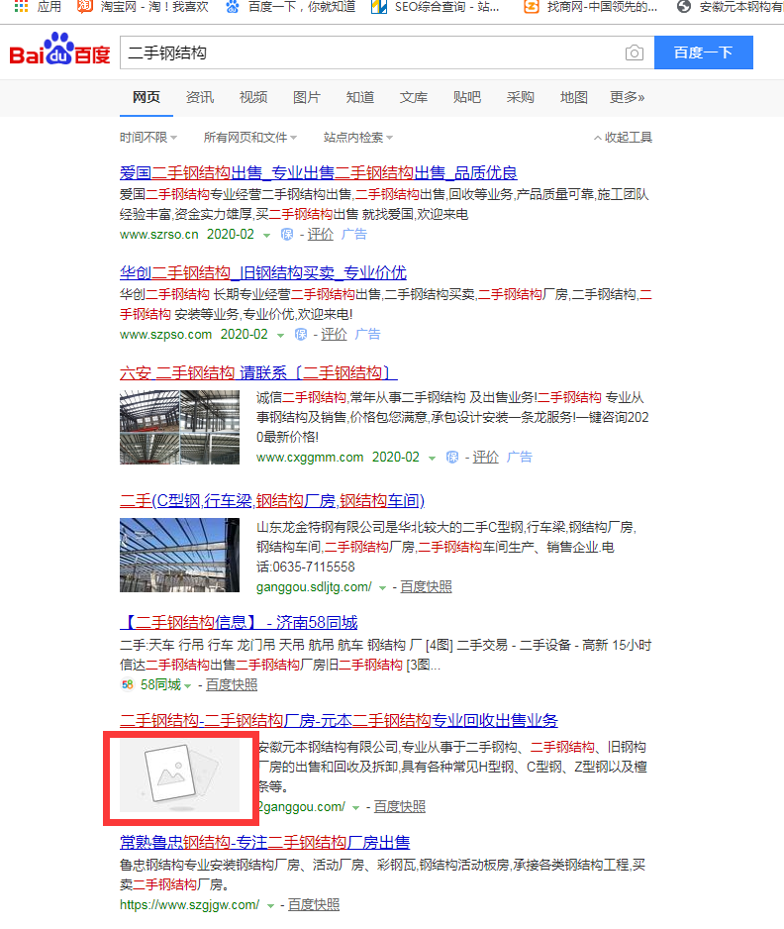This screenshot has height=929, width=784.
Task: Open the 二手(C型钢,行车梁 result title
Action: pyautogui.click(x=272, y=500)
